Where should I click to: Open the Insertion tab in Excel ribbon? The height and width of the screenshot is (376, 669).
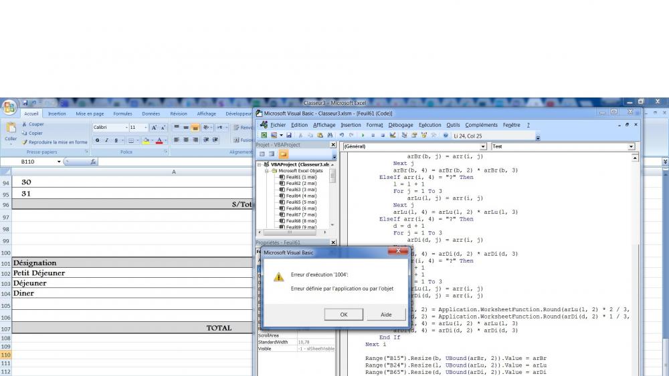click(57, 114)
